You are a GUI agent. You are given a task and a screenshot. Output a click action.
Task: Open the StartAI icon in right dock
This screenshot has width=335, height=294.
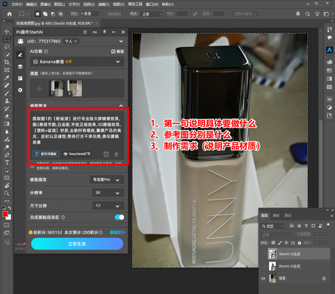(329, 50)
